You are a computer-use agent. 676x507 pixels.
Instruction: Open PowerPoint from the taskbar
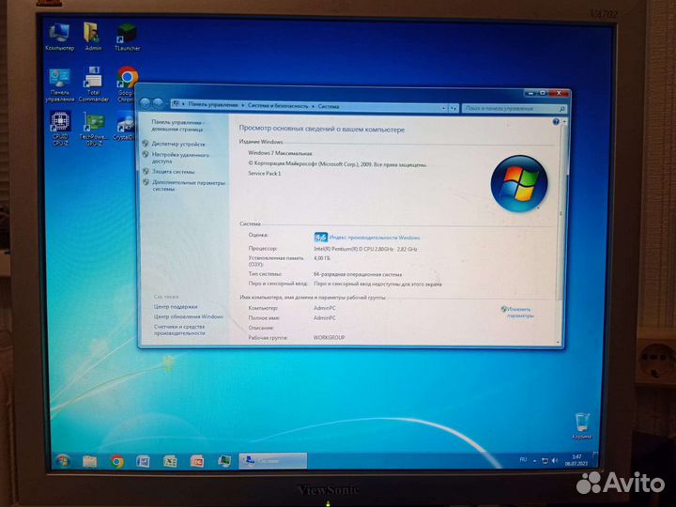coord(197,461)
